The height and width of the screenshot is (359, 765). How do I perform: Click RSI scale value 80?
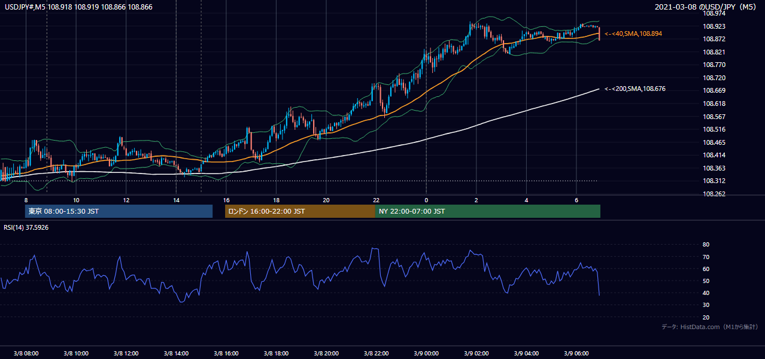tap(706, 245)
